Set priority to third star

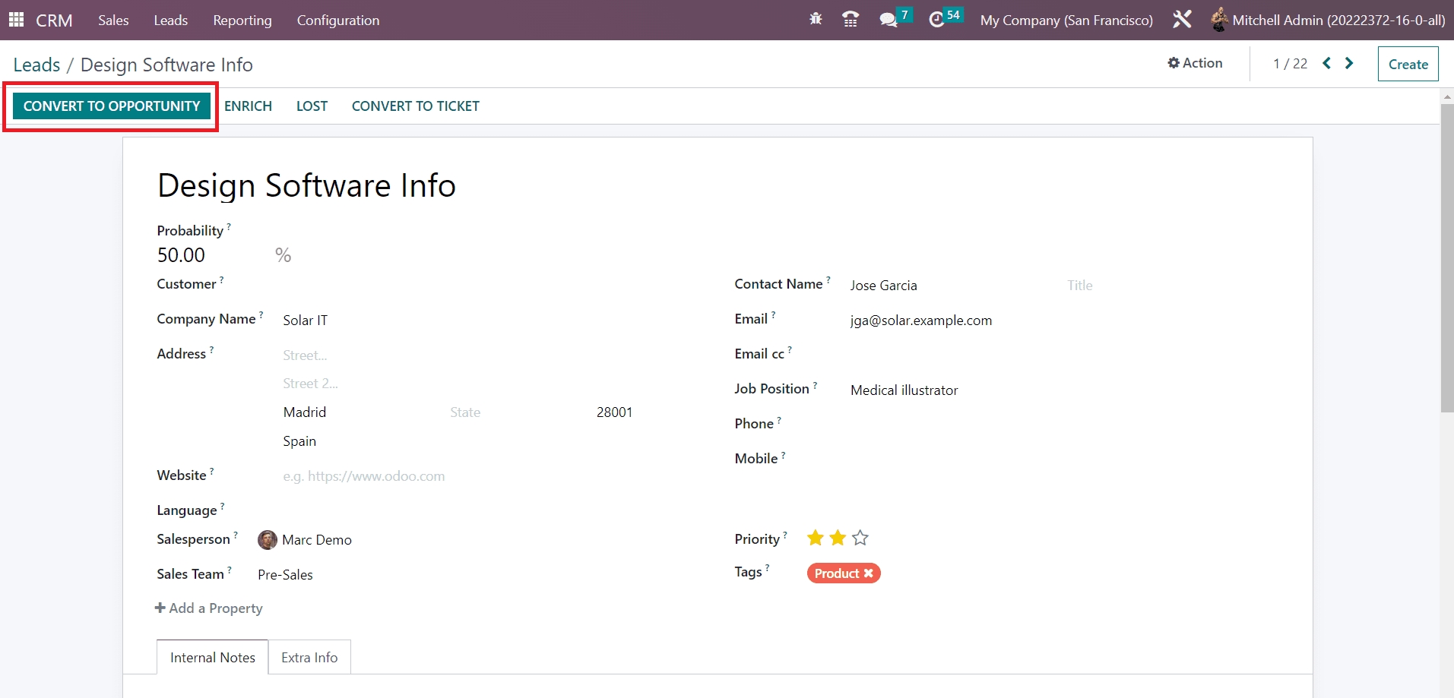pyautogui.click(x=860, y=539)
